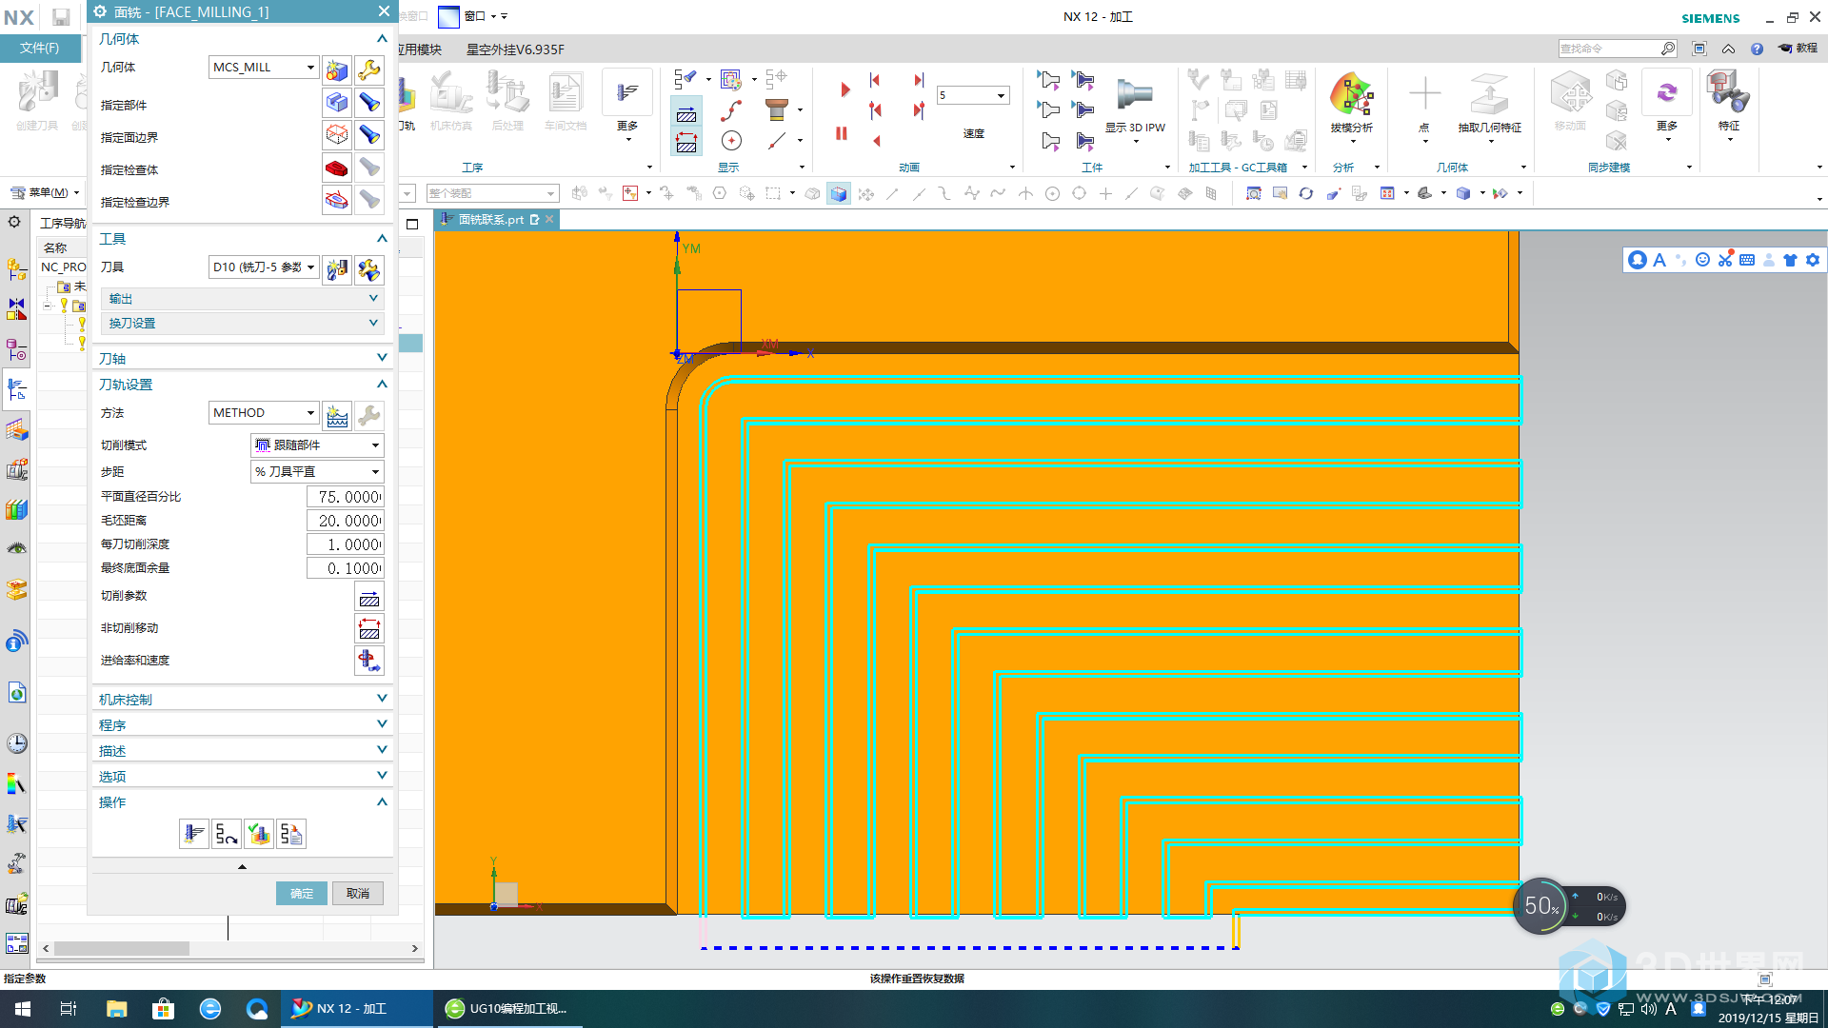Click the Replay toolpath icon under 操作
The width and height of the screenshot is (1828, 1028).
click(227, 835)
